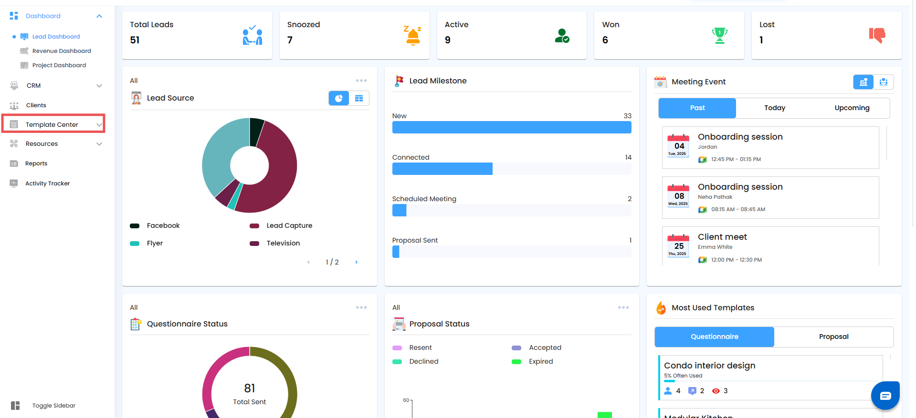Click the Toggle Sidebar icon
916x418 pixels.
pos(15,406)
